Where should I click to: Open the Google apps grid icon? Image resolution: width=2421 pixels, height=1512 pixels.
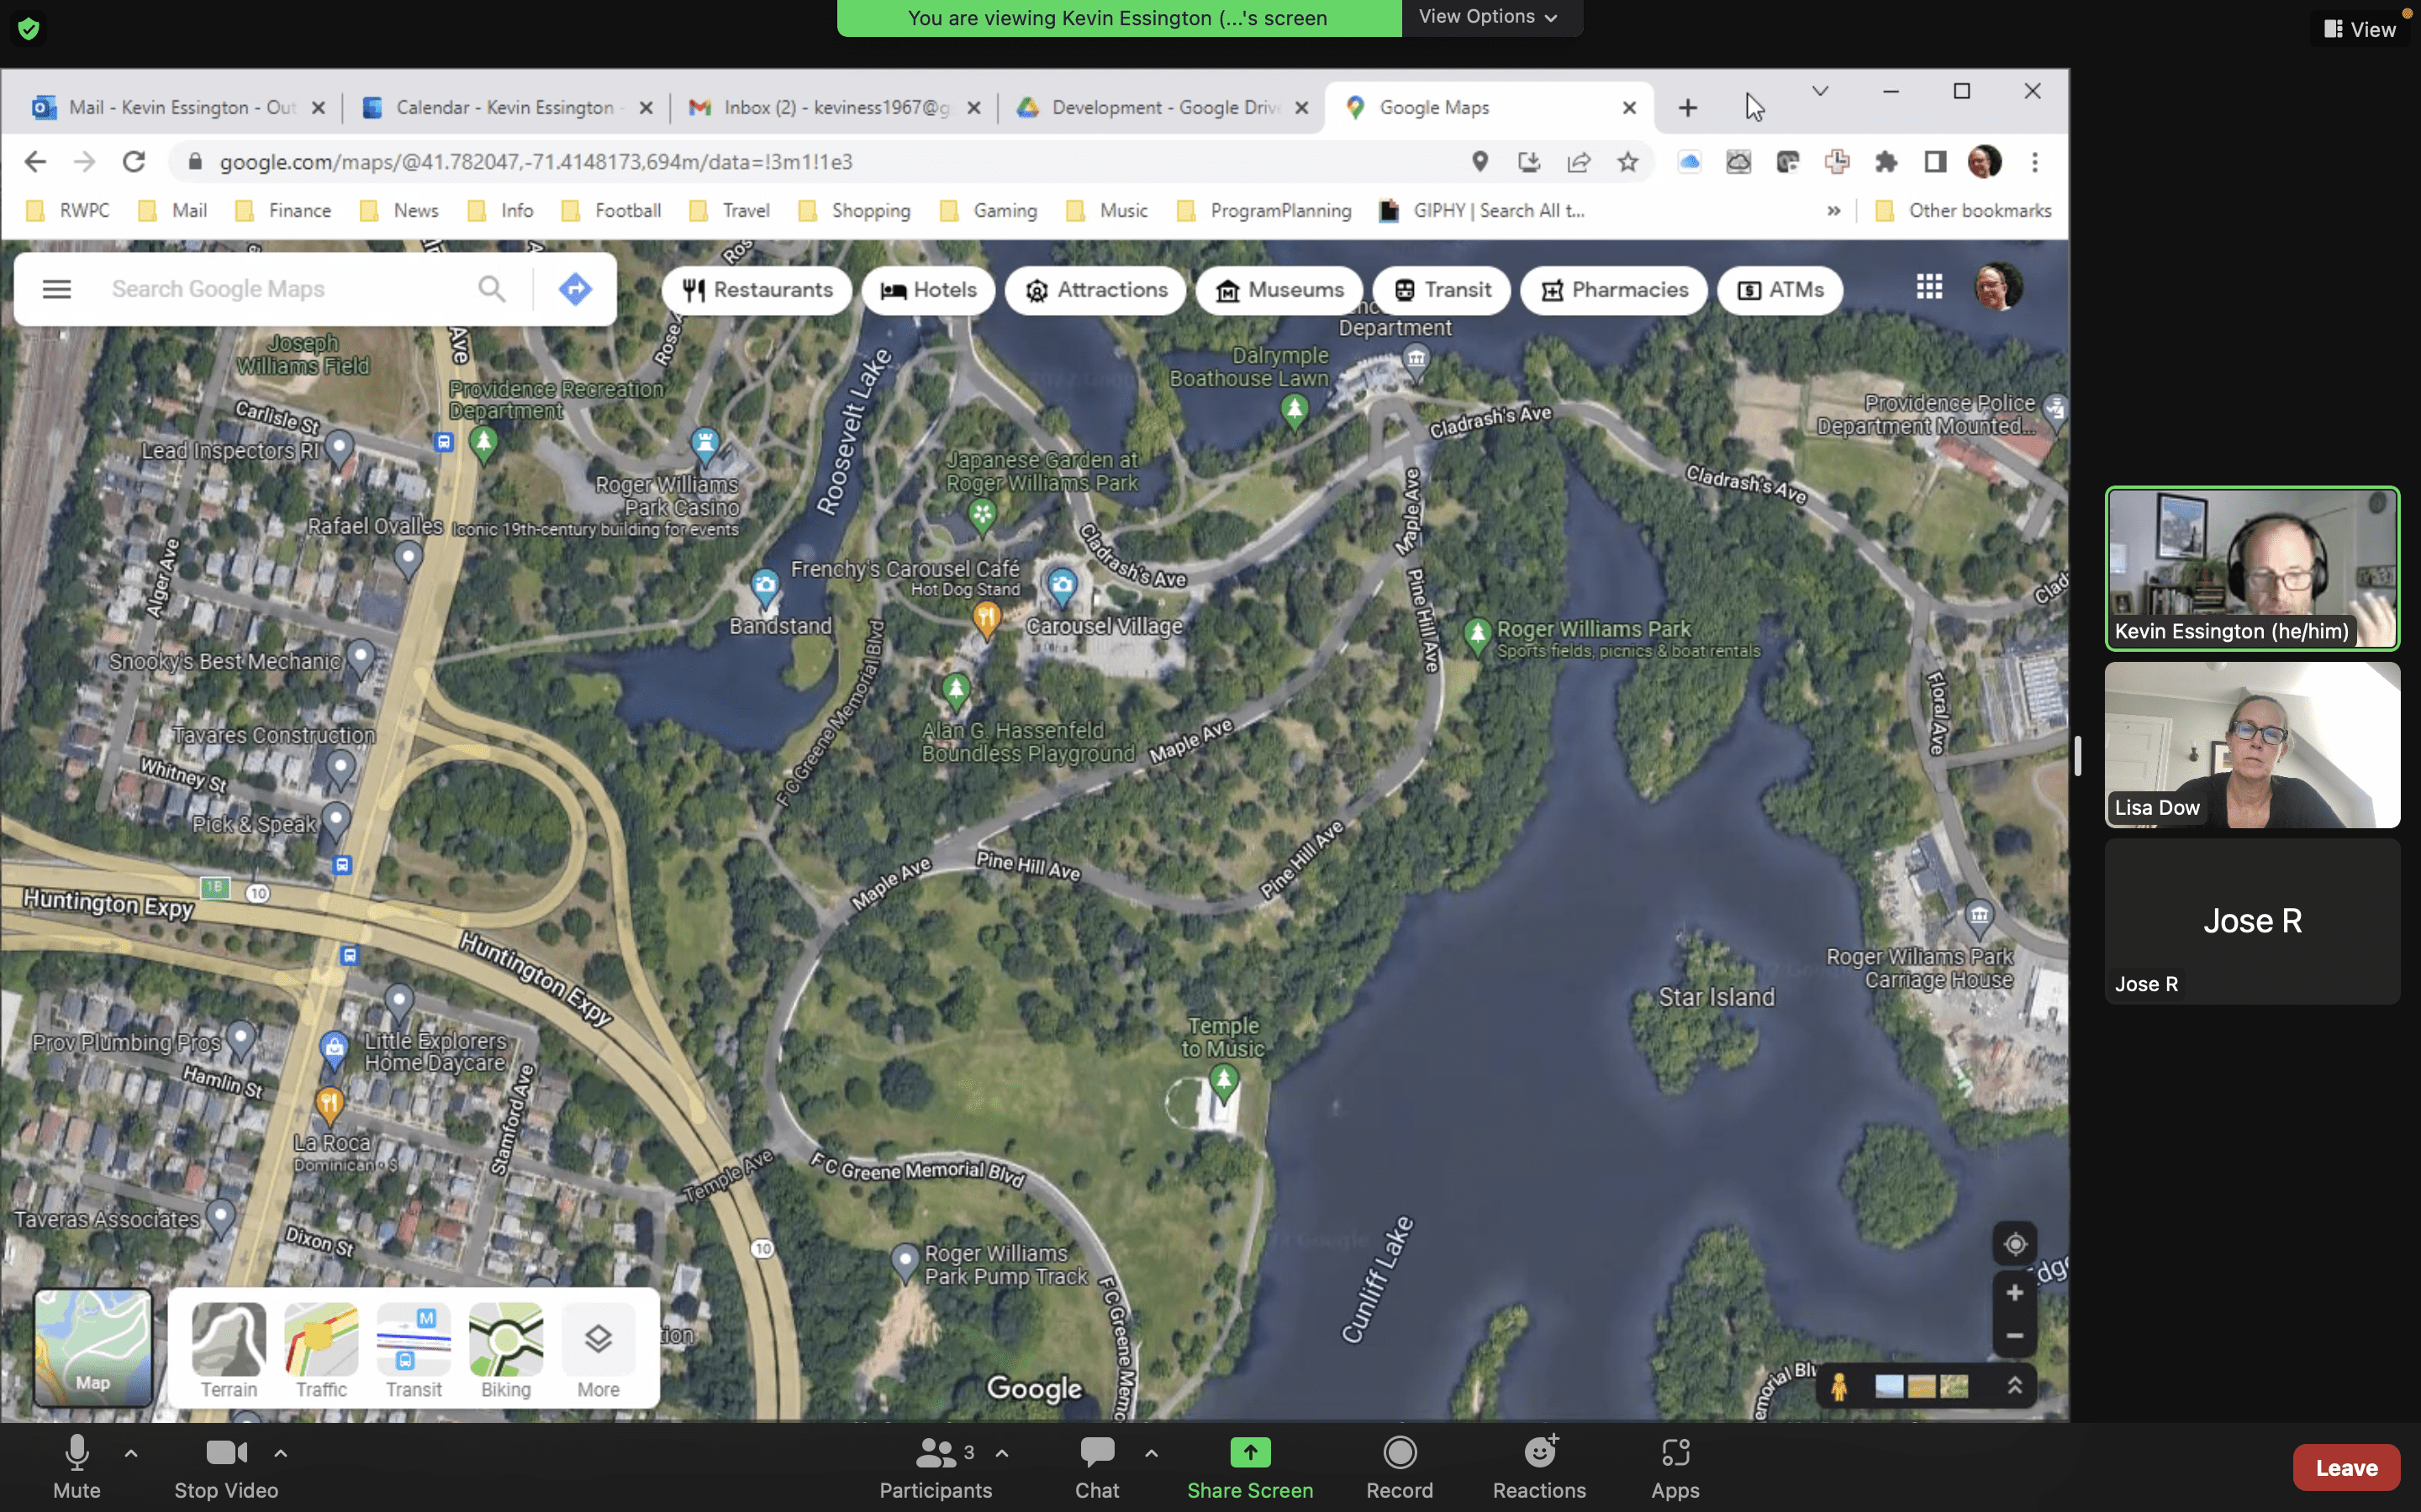pos(1928,287)
